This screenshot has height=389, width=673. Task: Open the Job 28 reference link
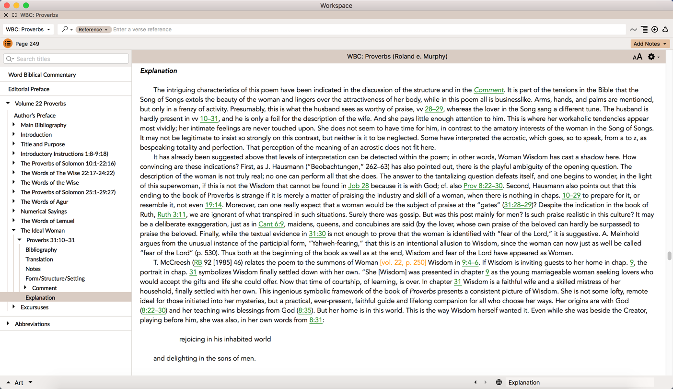pyautogui.click(x=359, y=186)
